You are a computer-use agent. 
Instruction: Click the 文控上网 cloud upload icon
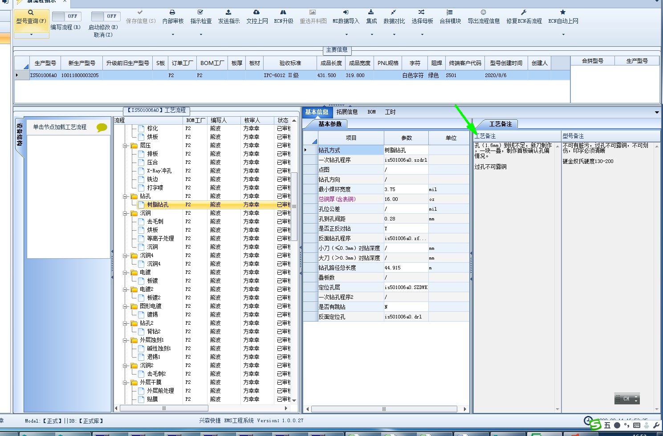coord(256,12)
